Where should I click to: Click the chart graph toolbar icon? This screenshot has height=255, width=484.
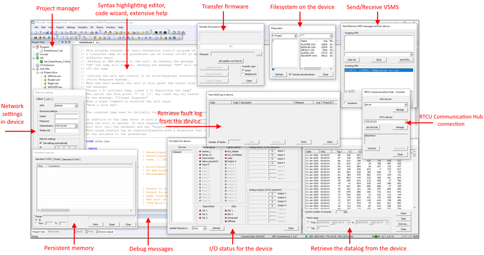coord(119,38)
